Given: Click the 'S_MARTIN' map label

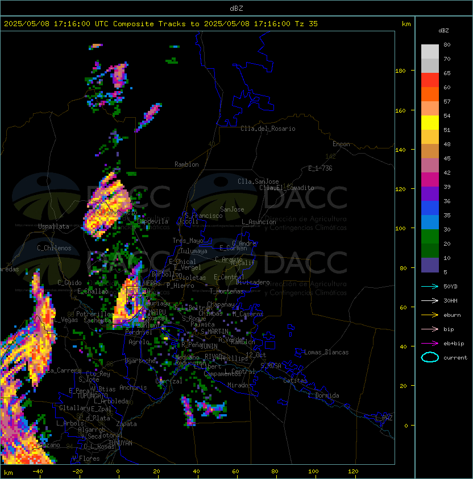Looking at the screenshot, I should pyautogui.click(x=214, y=332).
